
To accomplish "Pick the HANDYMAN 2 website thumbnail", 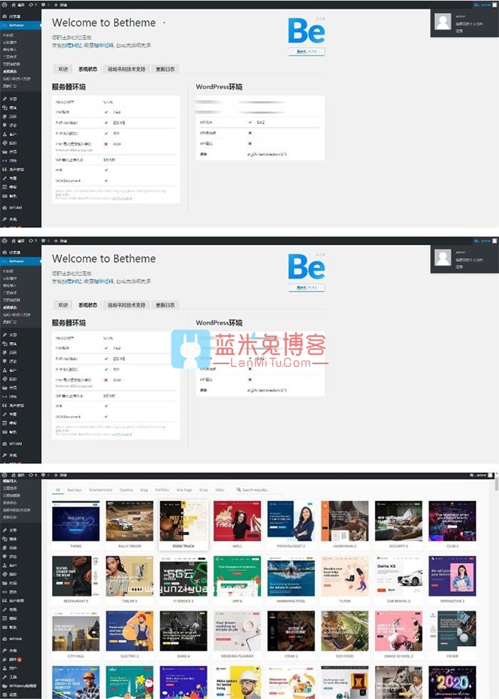I will (345, 521).
